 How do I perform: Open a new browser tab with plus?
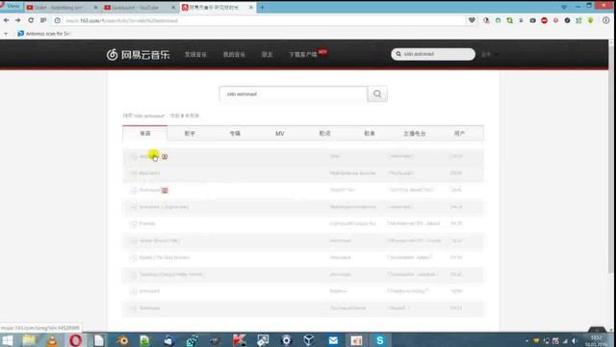[x=262, y=7]
